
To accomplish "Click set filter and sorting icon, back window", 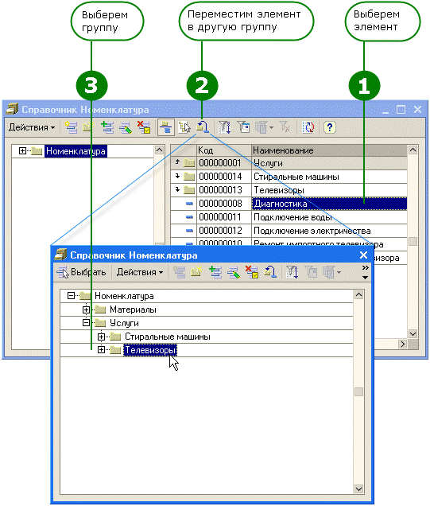I will click(x=225, y=127).
